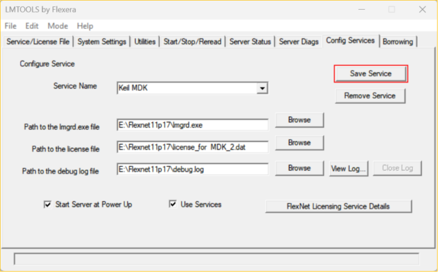Screen dimensions: 438x272
Task: Click View Log button
Action: point(349,168)
